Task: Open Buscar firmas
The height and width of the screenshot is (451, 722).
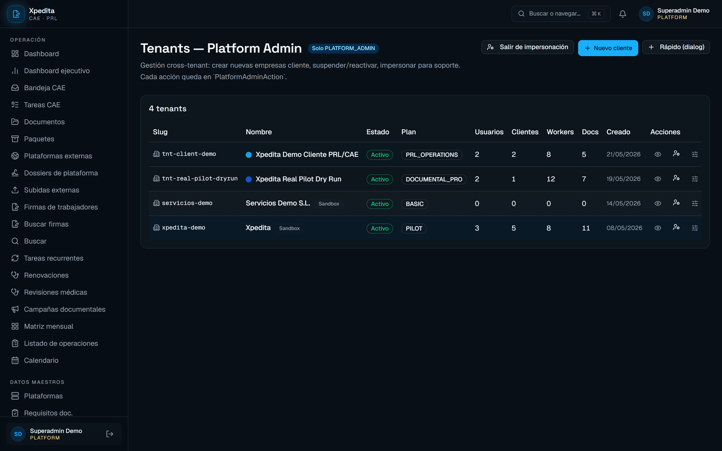Action: [64, 224]
